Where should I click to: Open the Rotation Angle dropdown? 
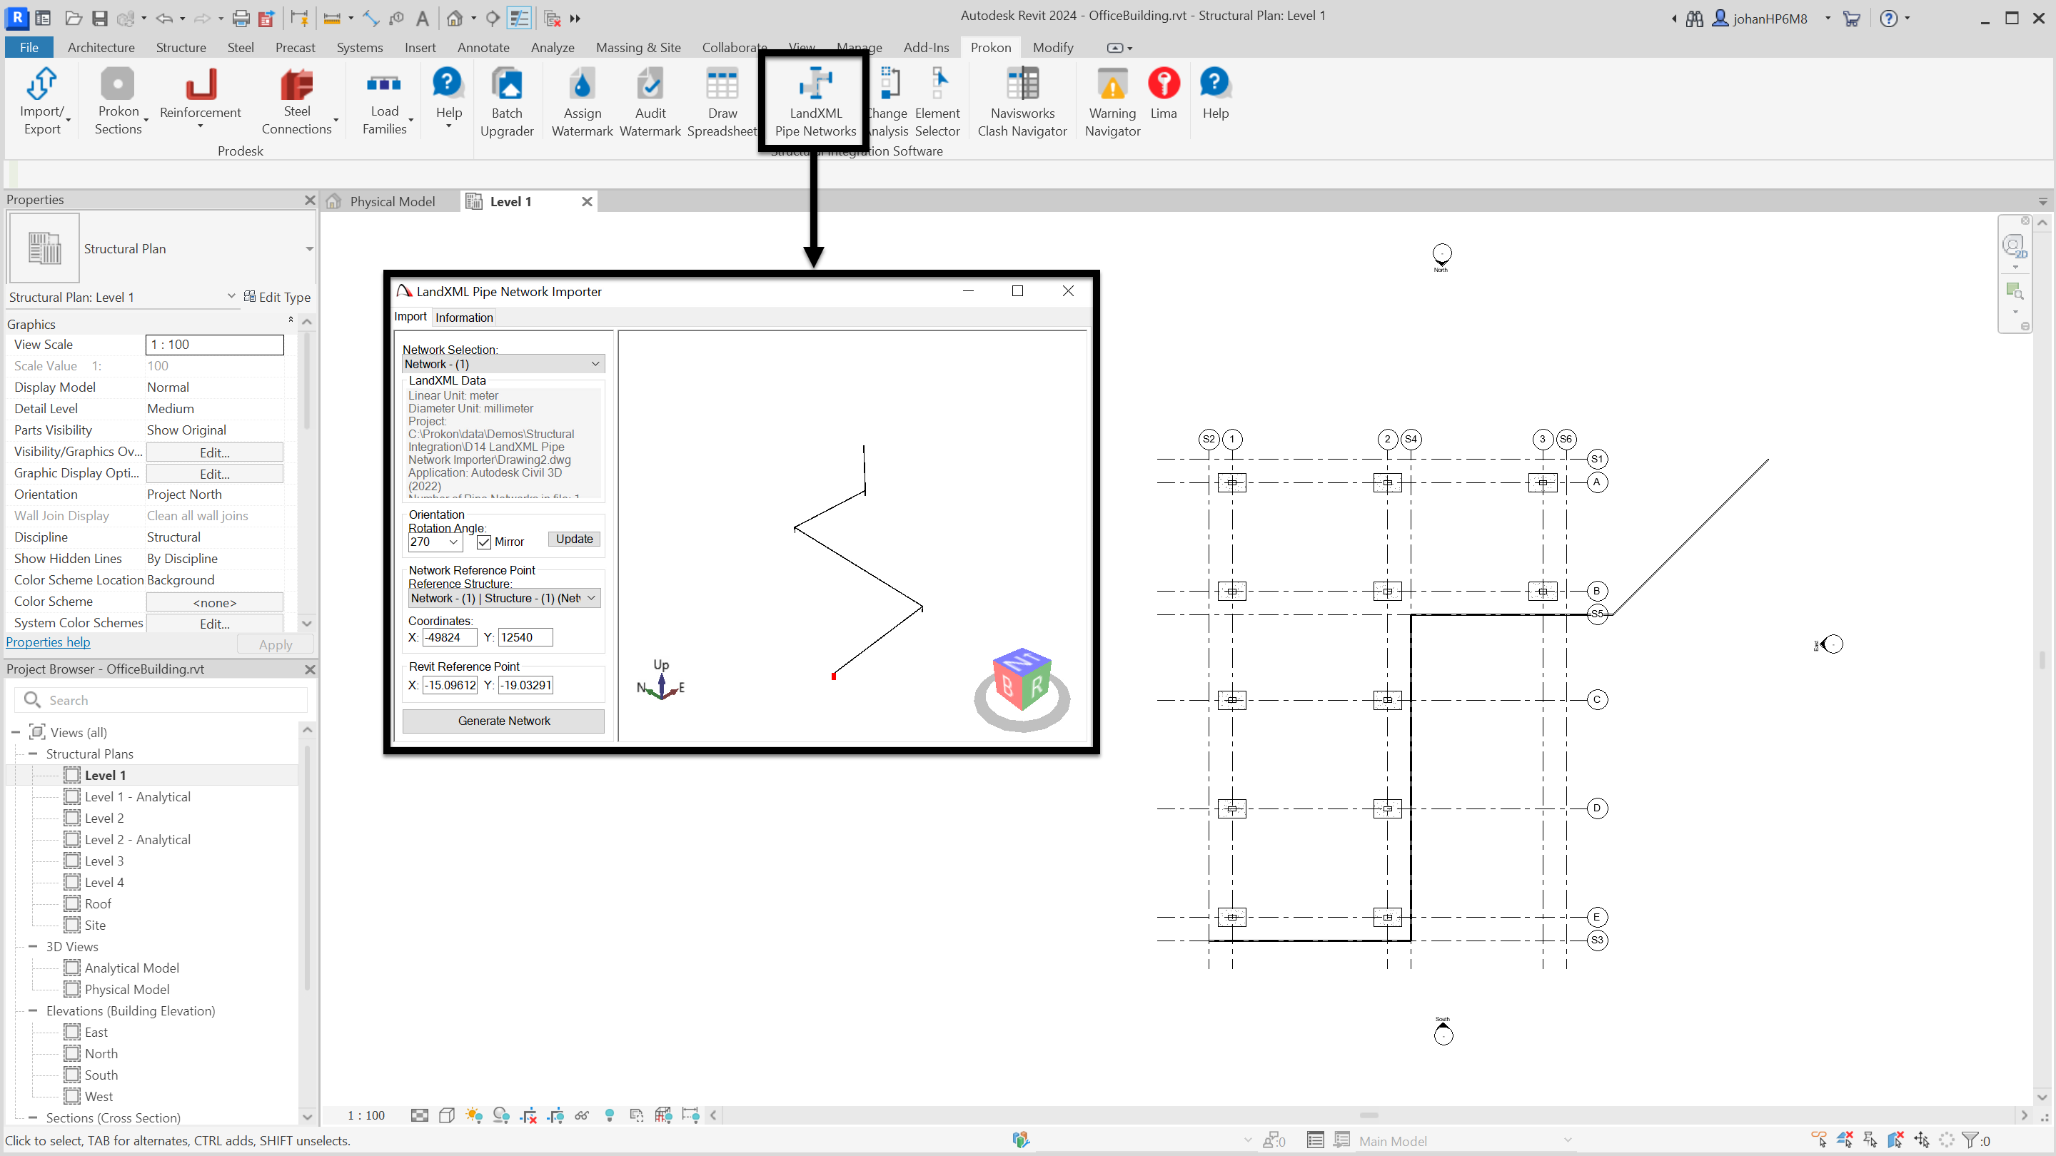click(453, 542)
